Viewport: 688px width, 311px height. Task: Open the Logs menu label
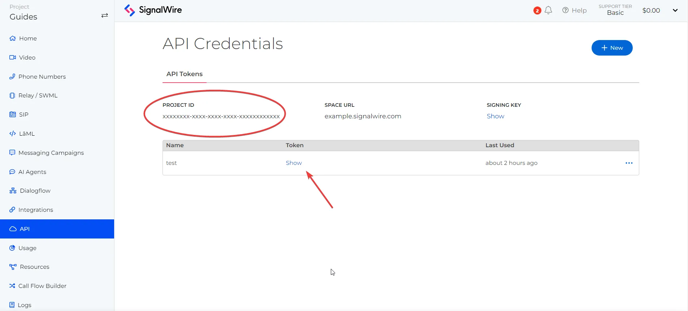tap(25, 305)
